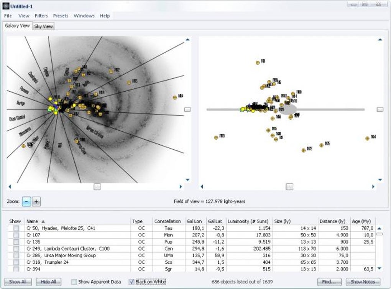Tick Show checkbox for Cr 249 row

(16, 249)
